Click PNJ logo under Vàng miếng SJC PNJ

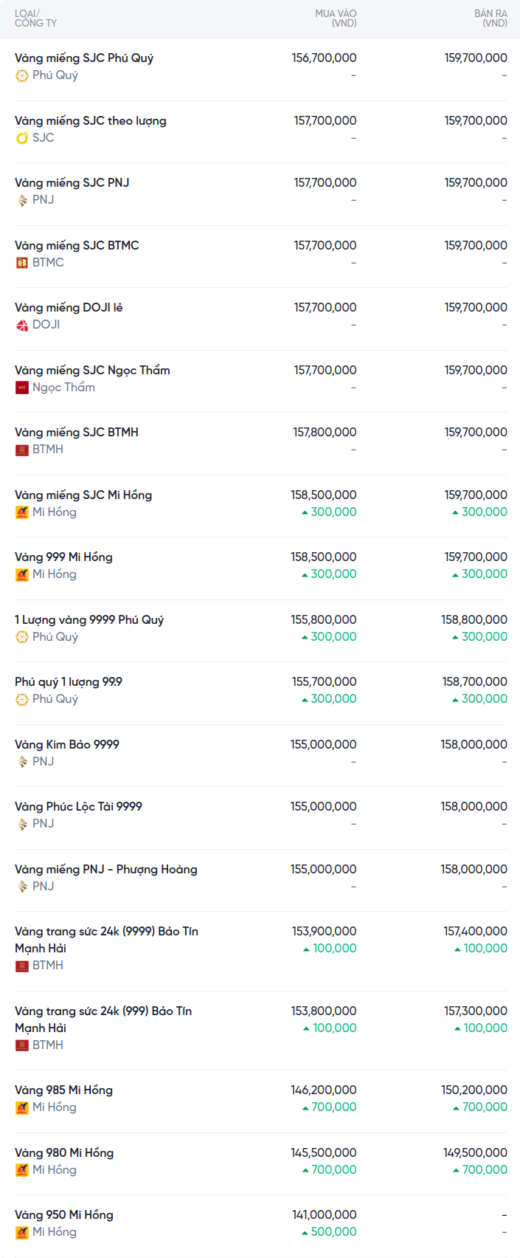pos(22,200)
